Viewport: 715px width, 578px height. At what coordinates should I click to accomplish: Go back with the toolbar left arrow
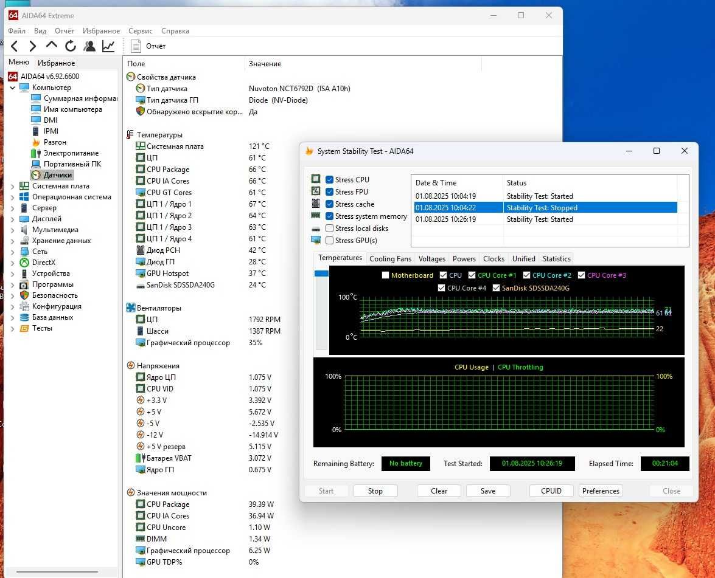click(x=15, y=46)
